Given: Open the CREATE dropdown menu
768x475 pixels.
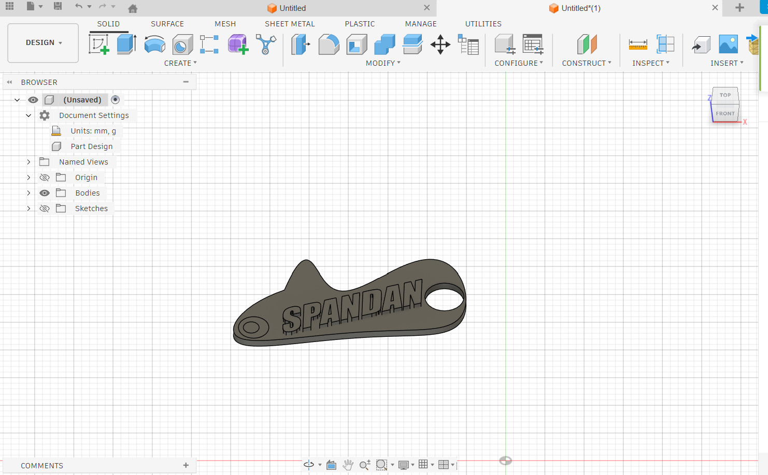Looking at the screenshot, I should tap(180, 63).
